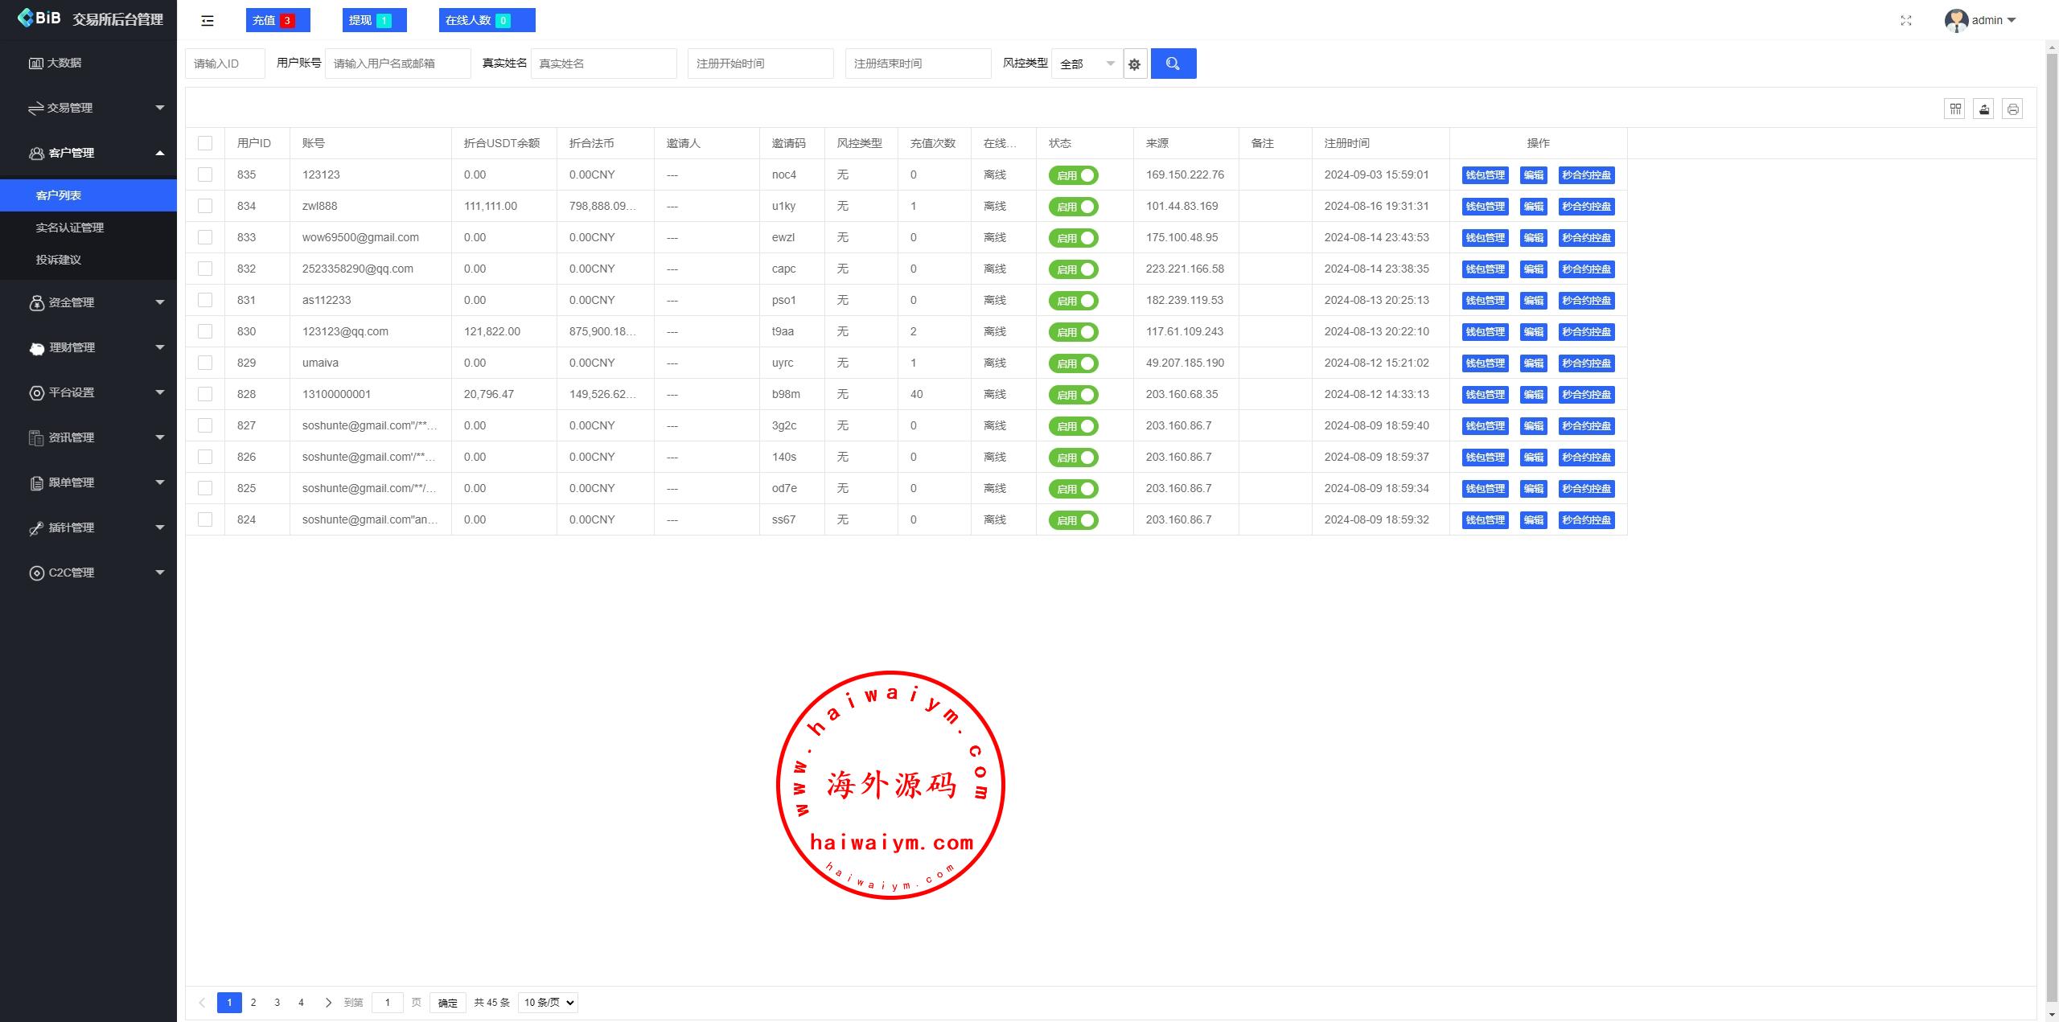Open 实名认证管理 in the sidebar
The image size is (2059, 1022).
70,228
